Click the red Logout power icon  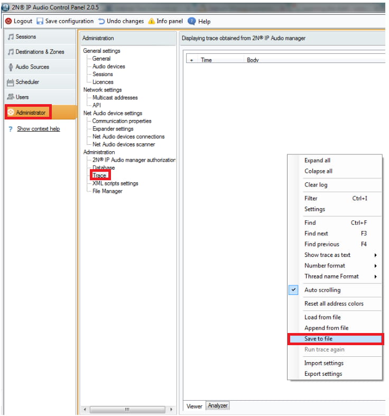[8, 21]
